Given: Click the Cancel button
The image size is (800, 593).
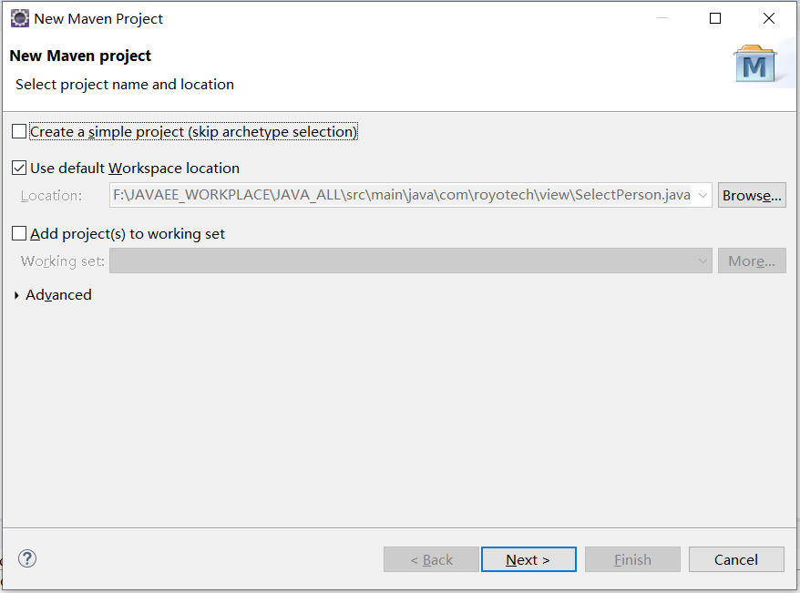Looking at the screenshot, I should (736, 560).
